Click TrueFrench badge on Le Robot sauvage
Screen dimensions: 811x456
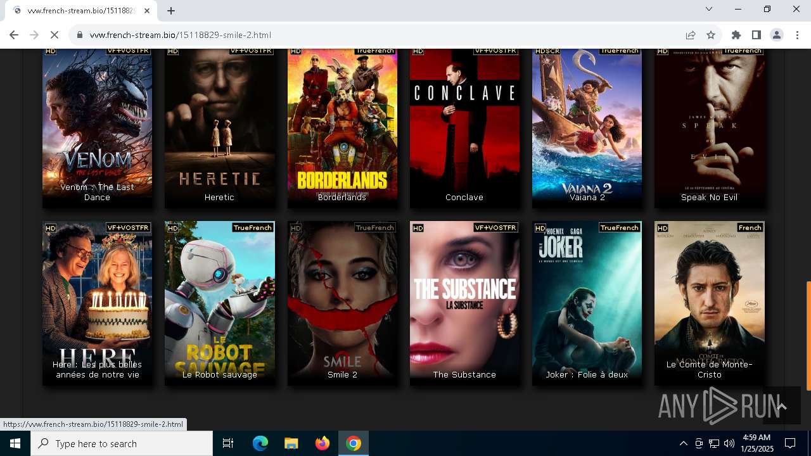click(x=252, y=227)
